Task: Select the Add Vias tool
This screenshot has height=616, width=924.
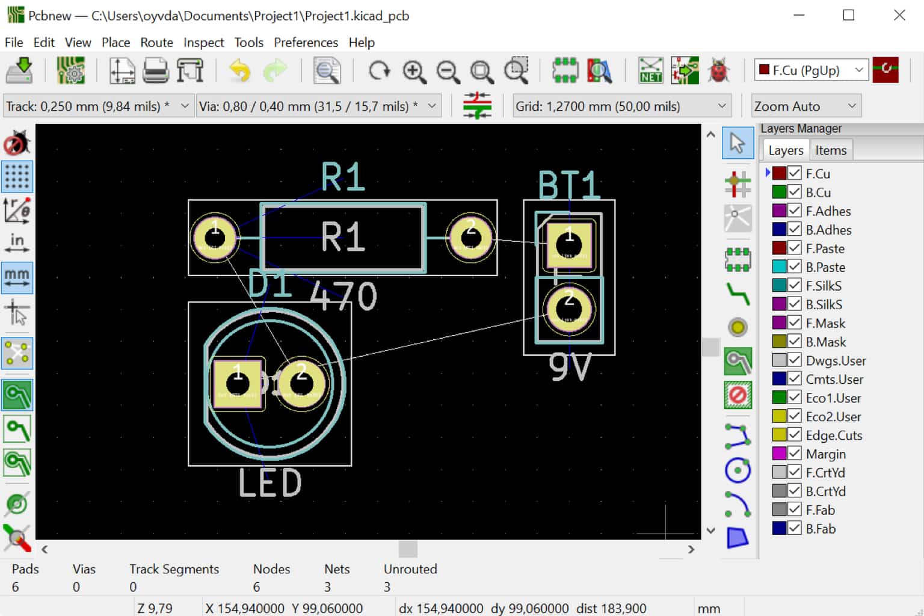Action: click(x=738, y=327)
